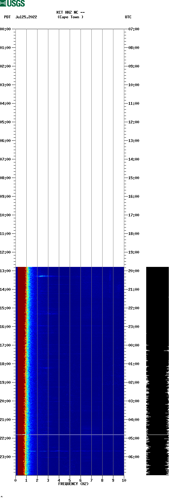Viewport: 171px width, 500px height.
Task: Click the 12:00 PDT time label
Action: point(6,252)
